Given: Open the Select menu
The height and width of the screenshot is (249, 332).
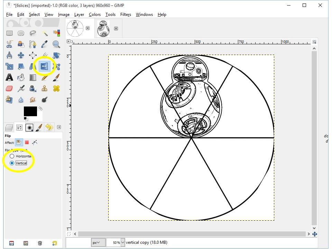Looking at the screenshot, I should pos(34,15).
